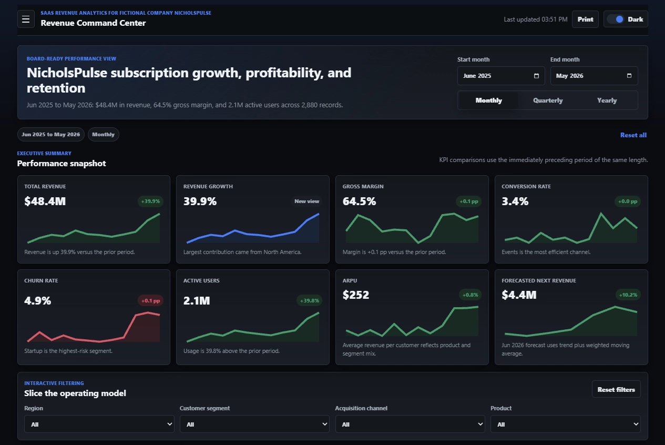665x445 pixels.
Task: Switch to the Yearly view
Action: [607, 100]
